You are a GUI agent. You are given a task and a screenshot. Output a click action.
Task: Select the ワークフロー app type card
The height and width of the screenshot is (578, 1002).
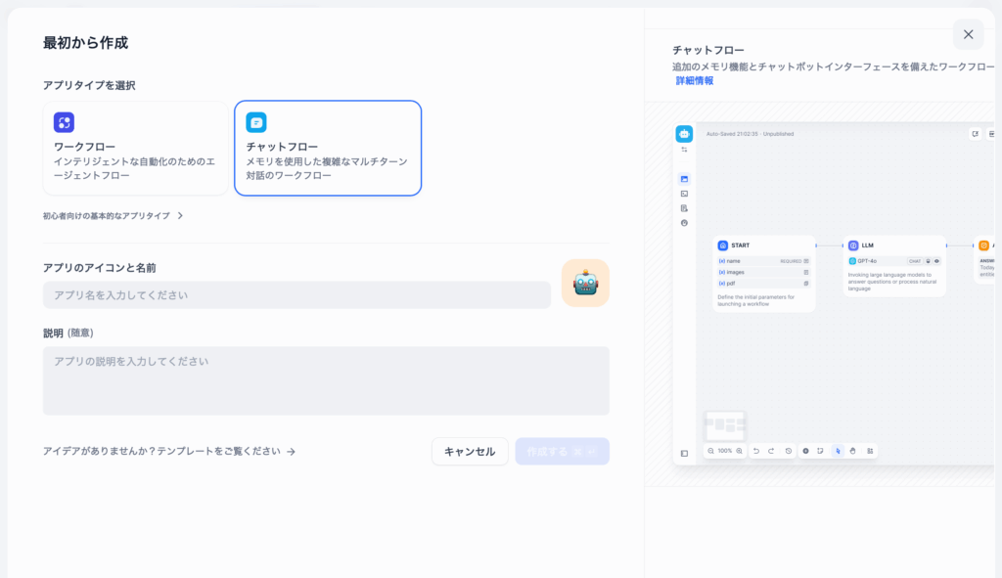coord(135,149)
